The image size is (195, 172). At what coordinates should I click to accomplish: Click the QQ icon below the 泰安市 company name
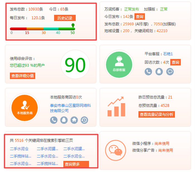[64, 120]
